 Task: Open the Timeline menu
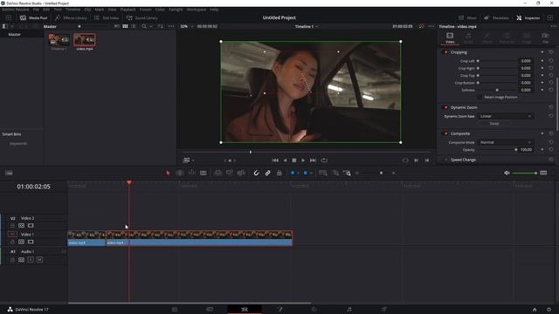tap(72, 10)
